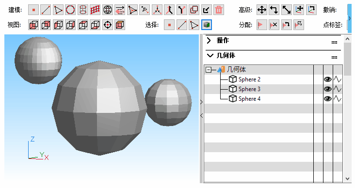This screenshot has height=188, width=355.
Task: Click the flag with rotate arrow tool
Action: pos(287,25)
